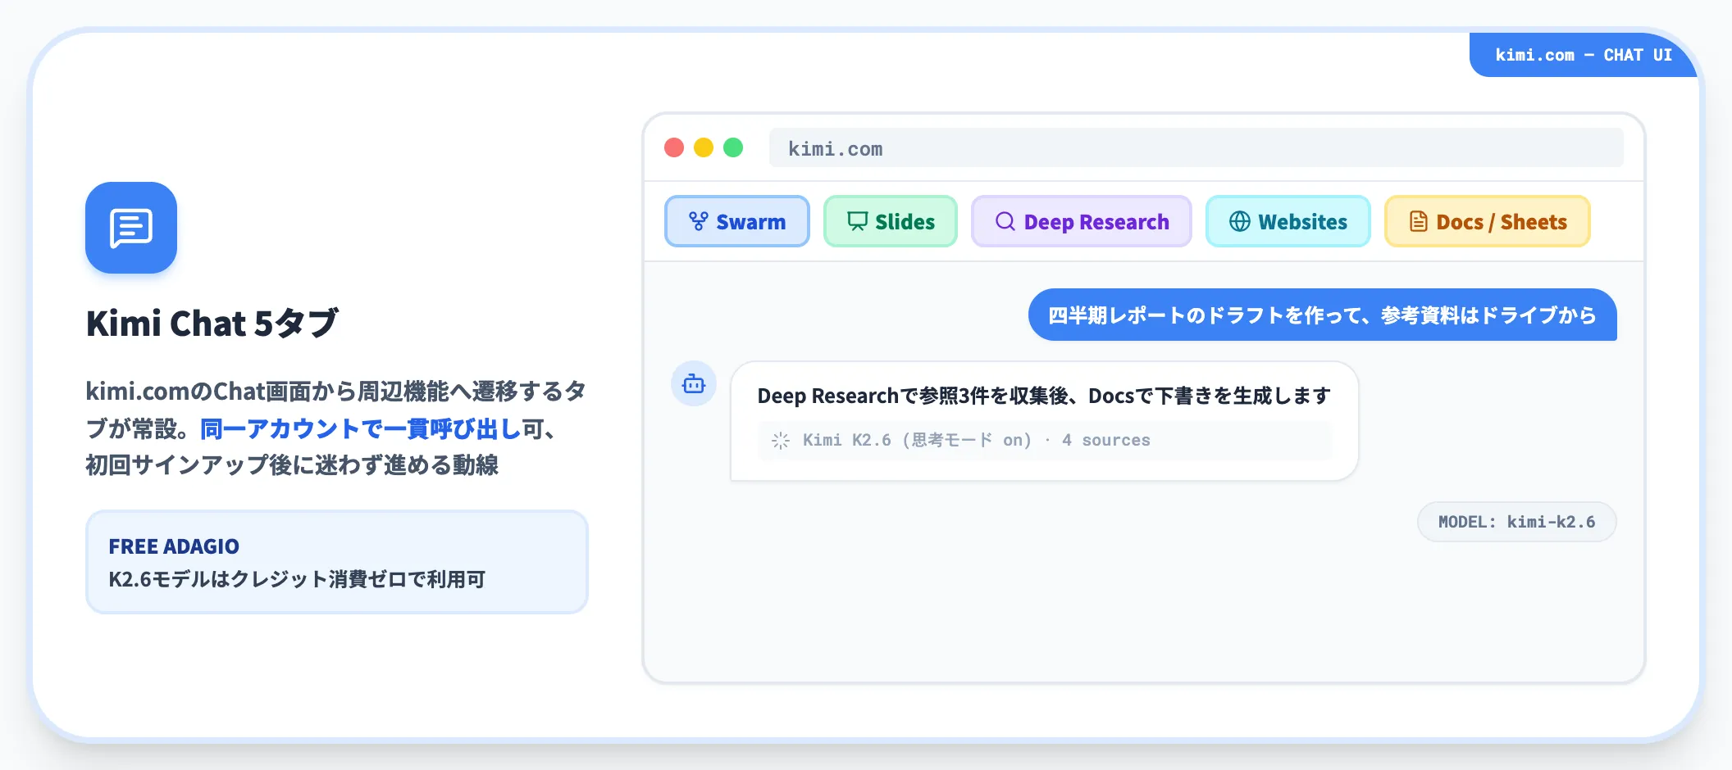
Task: Click the reply text starting Deep Researchで参照3件
Action: click(x=1044, y=396)
